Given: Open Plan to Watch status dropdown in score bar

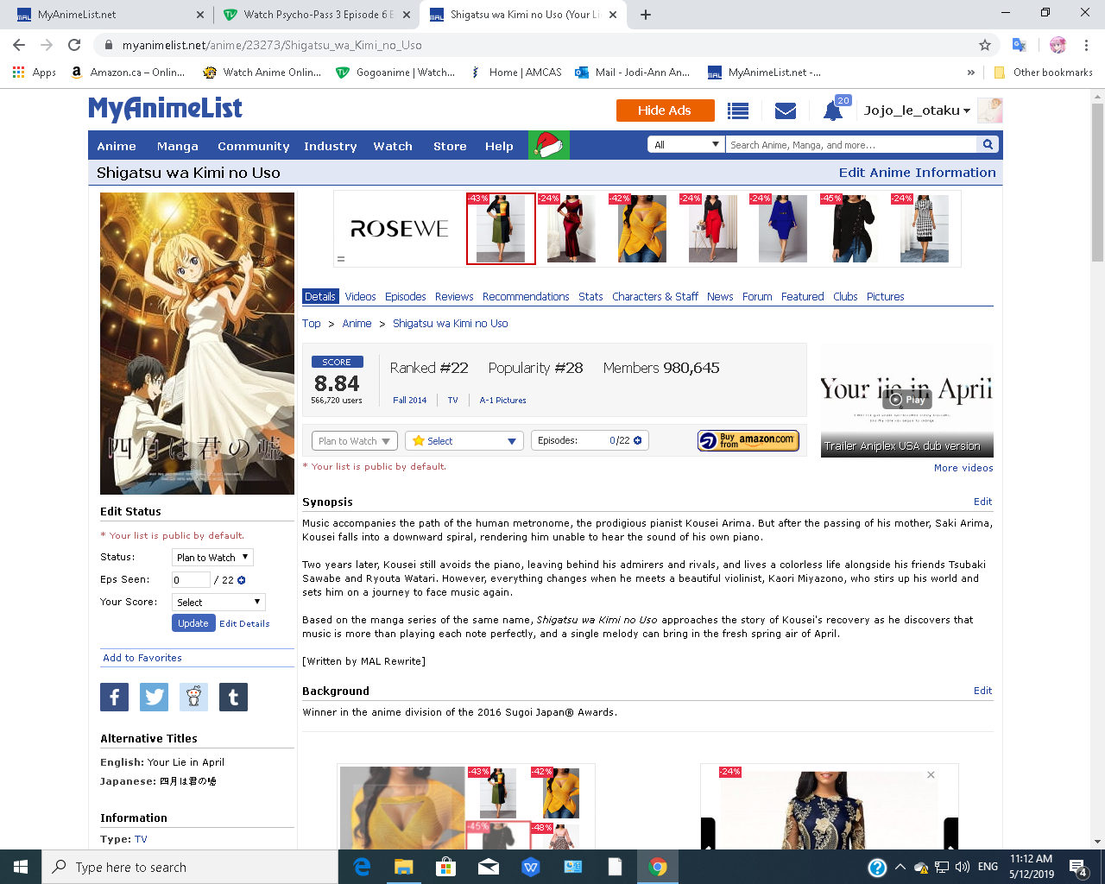Looking at the screenshot, I should tap(355, 441).
